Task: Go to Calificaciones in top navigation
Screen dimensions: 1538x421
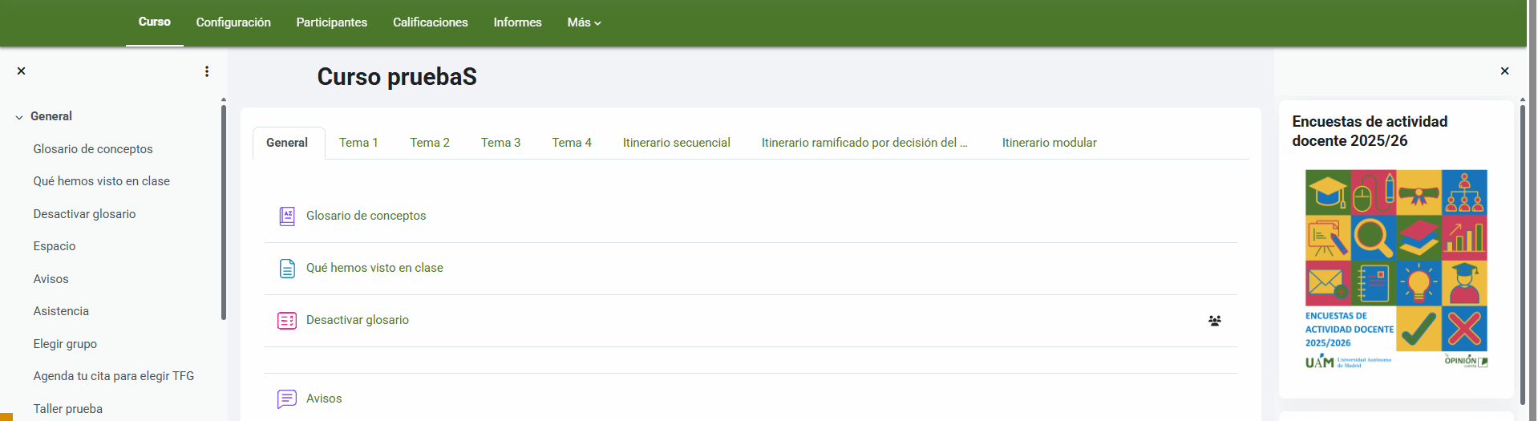Action: tap(431, 22)
